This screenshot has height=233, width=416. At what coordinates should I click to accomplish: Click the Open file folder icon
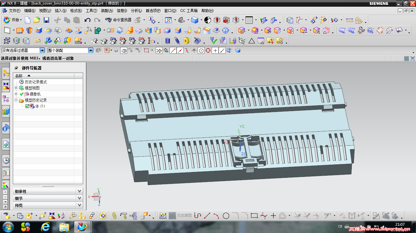coord(37,20)
